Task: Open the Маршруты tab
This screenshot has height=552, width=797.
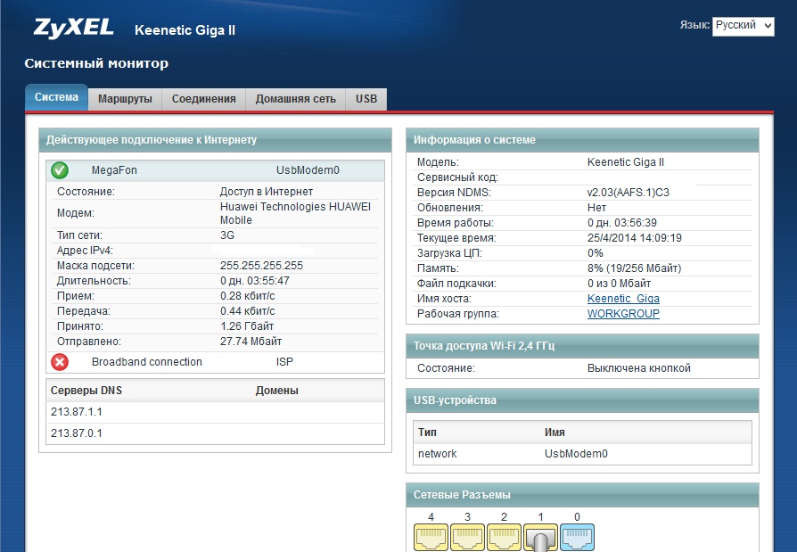Action: pos(125,99)
